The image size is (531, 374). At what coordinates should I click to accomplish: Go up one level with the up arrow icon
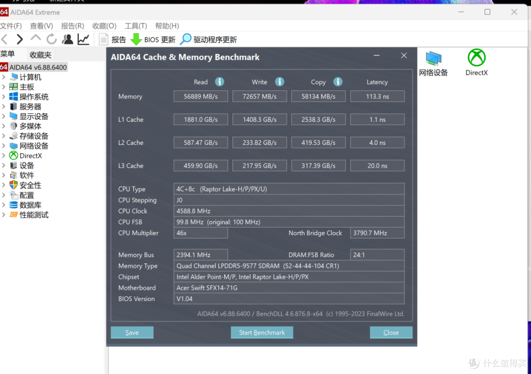pos(35,39)
